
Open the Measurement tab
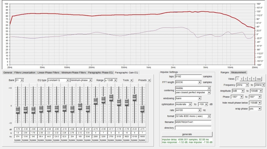239,72
